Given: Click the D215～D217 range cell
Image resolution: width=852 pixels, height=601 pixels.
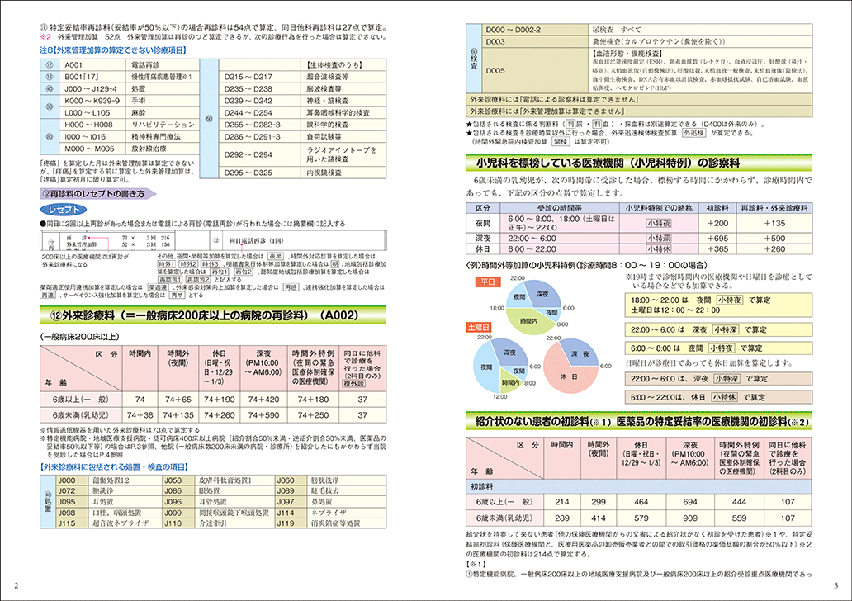Looking at the screenshot, I should click(259, 77).
